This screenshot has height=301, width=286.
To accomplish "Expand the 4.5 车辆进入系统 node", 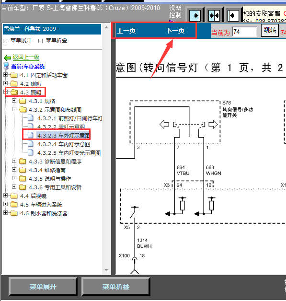I will tap(5, 204).
